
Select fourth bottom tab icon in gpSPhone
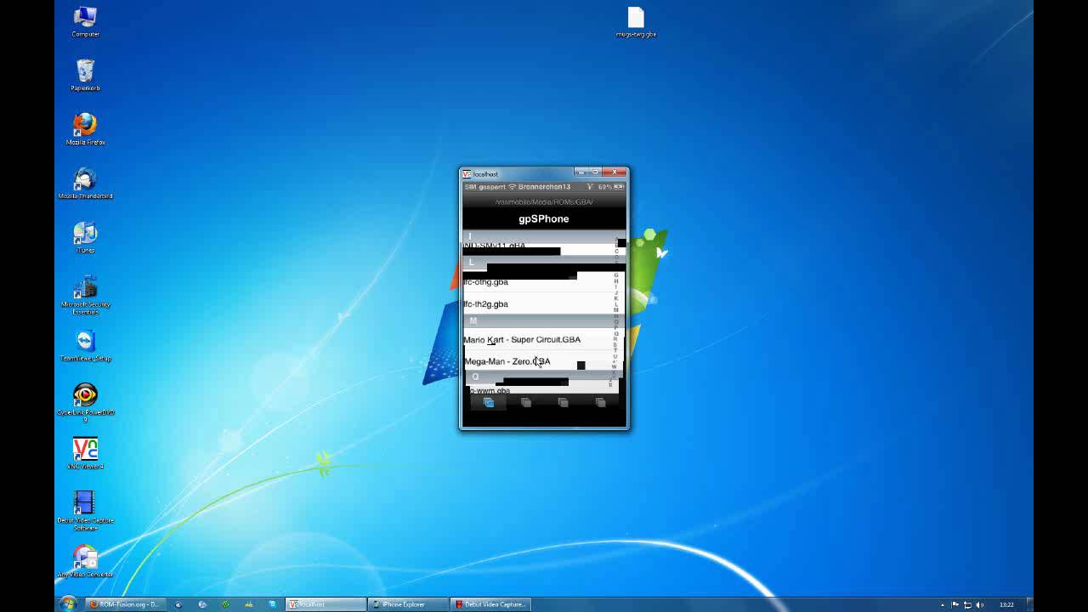point(600,402)
